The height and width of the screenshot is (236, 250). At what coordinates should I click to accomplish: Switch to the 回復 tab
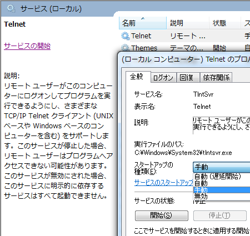pyautogui.click(x=188, y=78)
